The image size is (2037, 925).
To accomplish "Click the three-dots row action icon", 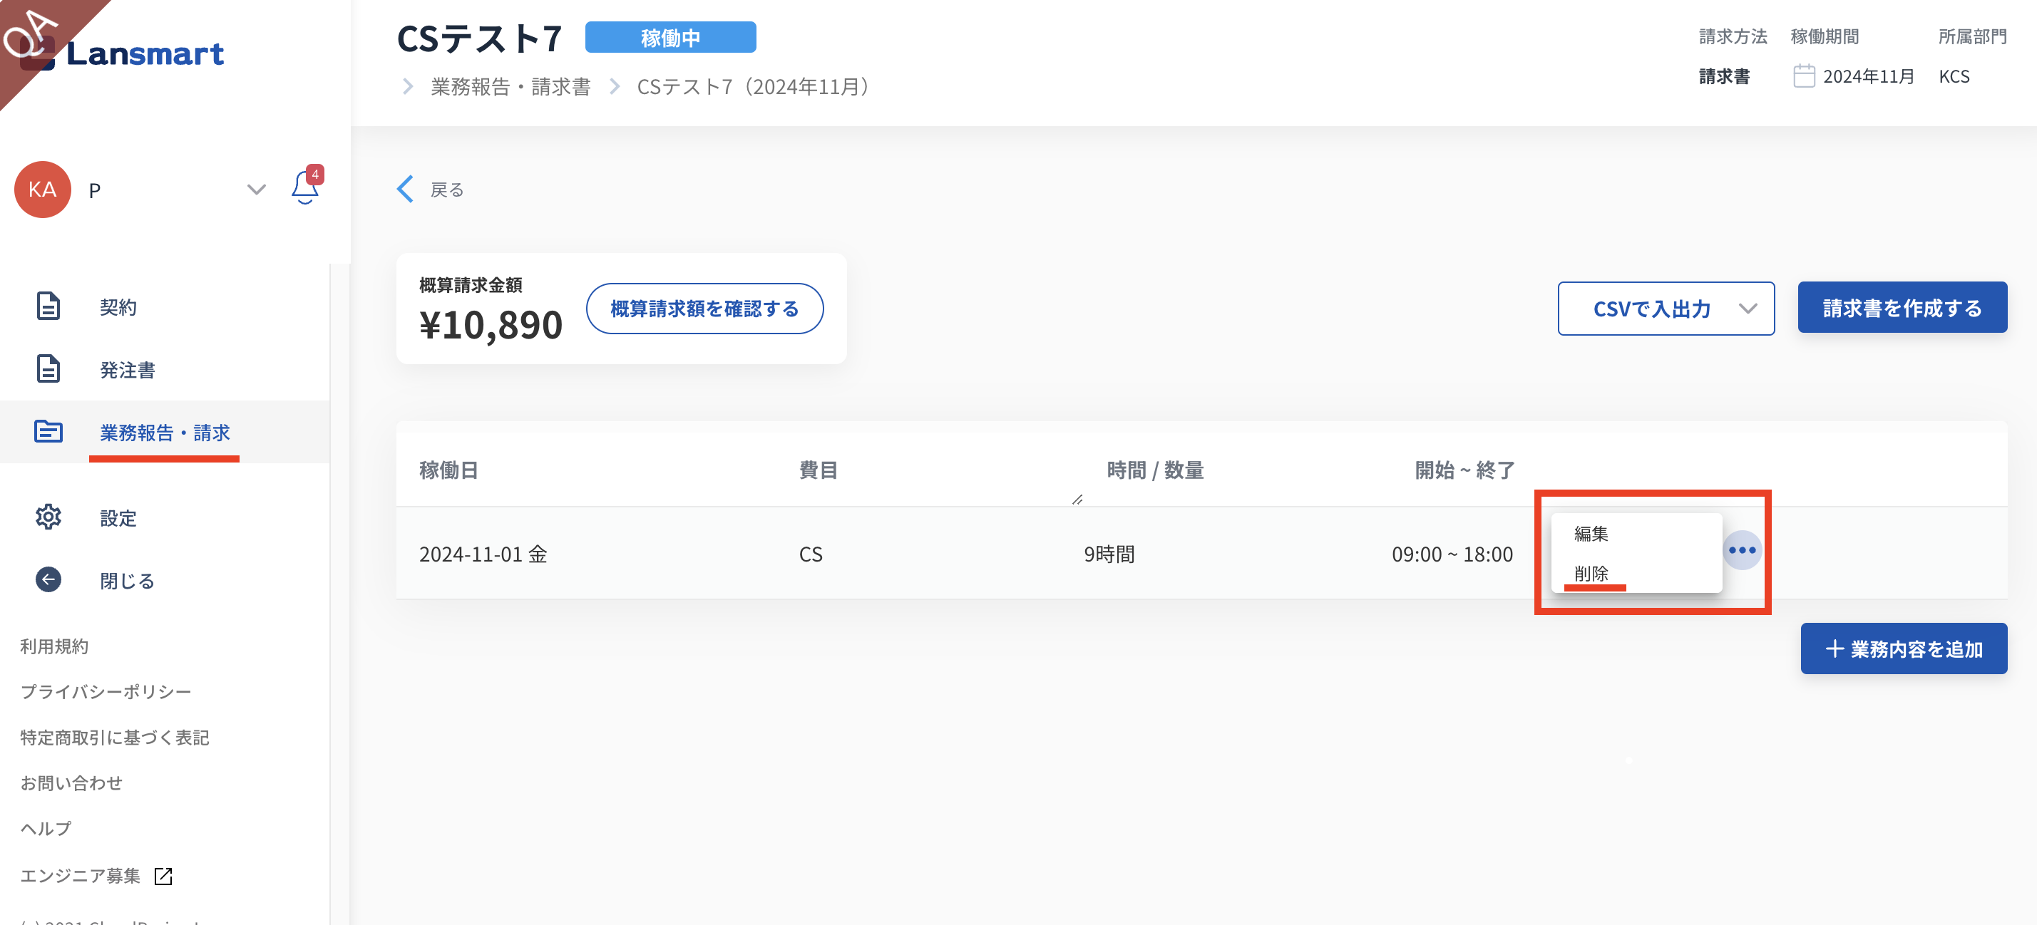I will pyautogui.click(x=1741, y=550).
